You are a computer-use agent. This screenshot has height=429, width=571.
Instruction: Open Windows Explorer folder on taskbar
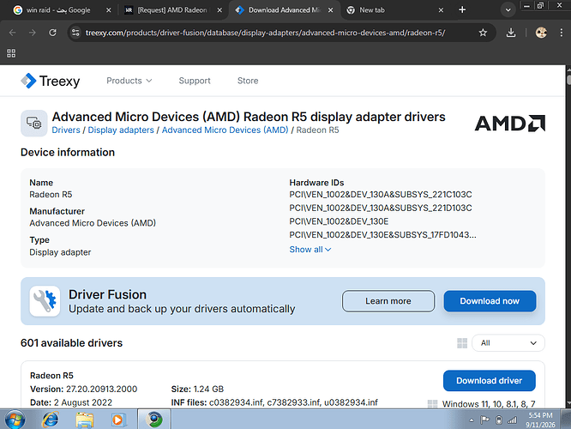coord(85,420)
